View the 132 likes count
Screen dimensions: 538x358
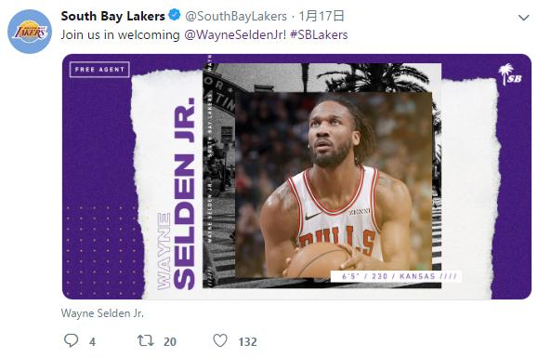click(x=247, y=342)
